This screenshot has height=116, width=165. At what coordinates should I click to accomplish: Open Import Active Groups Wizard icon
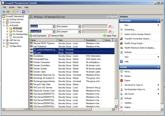(122, 34)
